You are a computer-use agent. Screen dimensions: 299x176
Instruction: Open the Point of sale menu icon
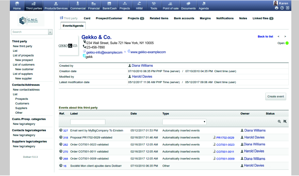click(x=170, y=4)
